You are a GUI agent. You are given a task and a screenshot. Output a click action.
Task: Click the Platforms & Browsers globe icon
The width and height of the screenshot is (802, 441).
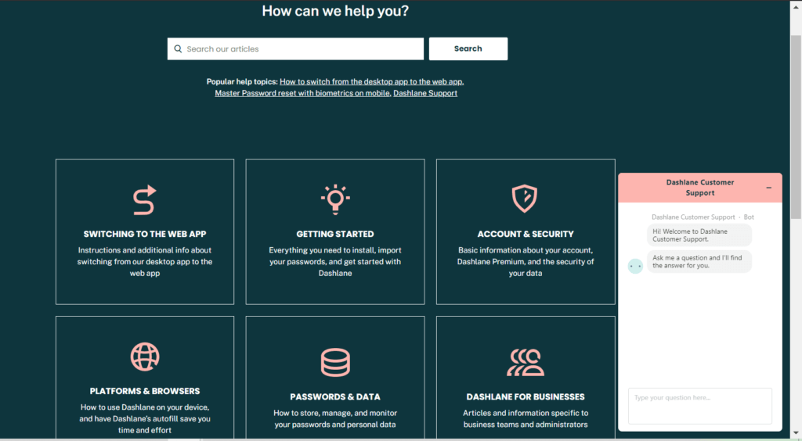click(145, 357)
